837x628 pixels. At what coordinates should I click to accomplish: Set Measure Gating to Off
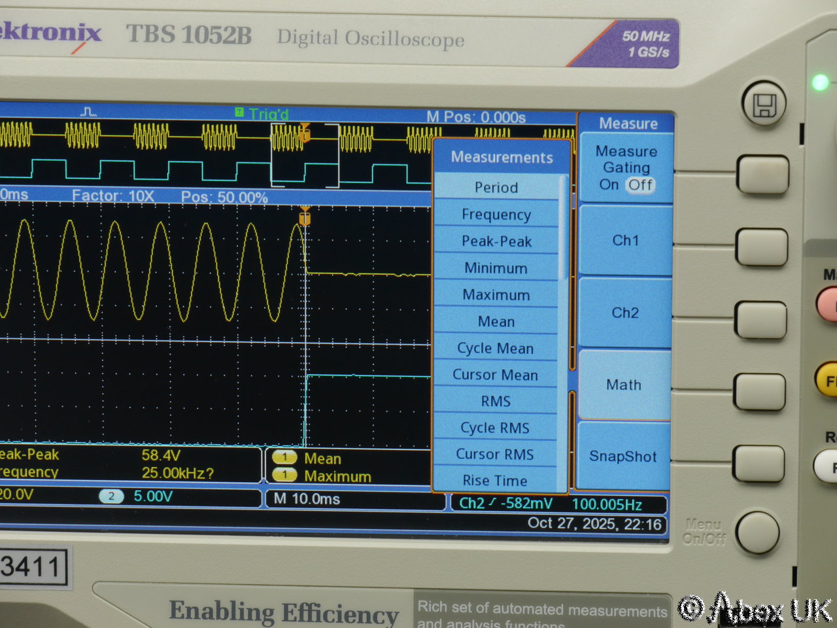(640, 185)
